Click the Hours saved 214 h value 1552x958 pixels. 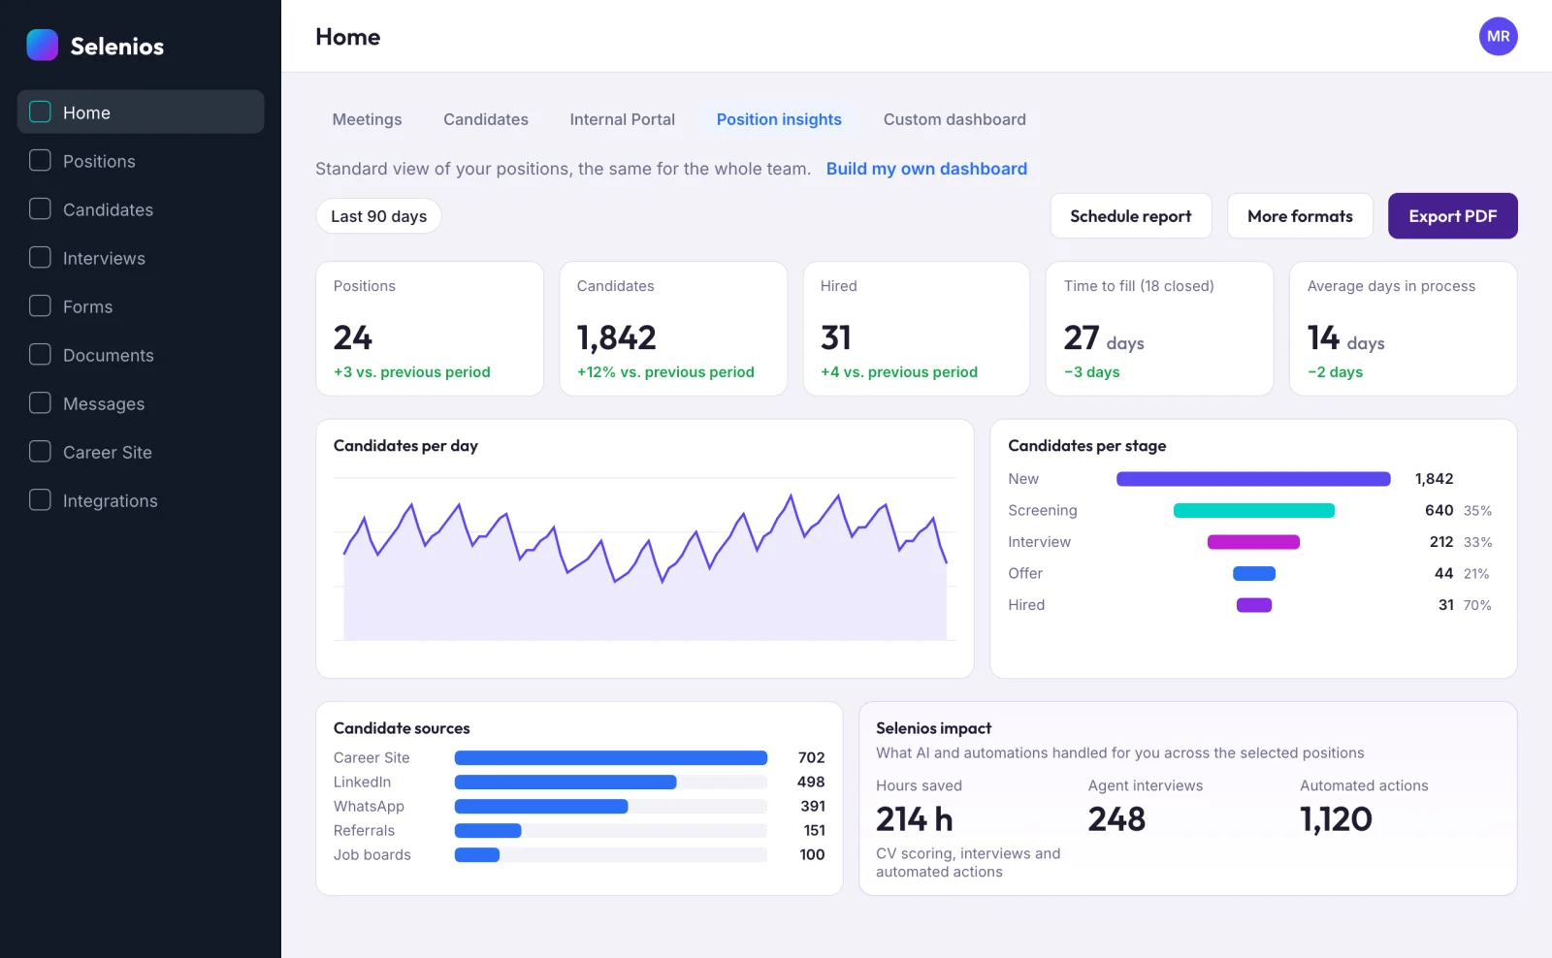915,819
